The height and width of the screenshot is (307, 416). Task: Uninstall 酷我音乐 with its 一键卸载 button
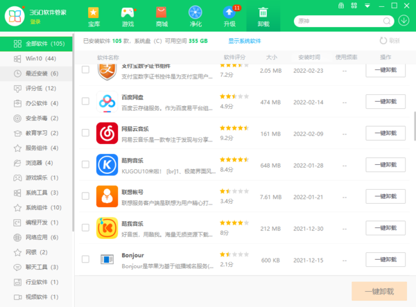click(x=385, y=227)
